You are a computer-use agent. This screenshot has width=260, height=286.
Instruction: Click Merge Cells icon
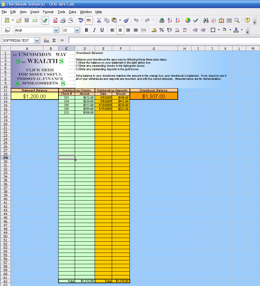pos(144,30)
